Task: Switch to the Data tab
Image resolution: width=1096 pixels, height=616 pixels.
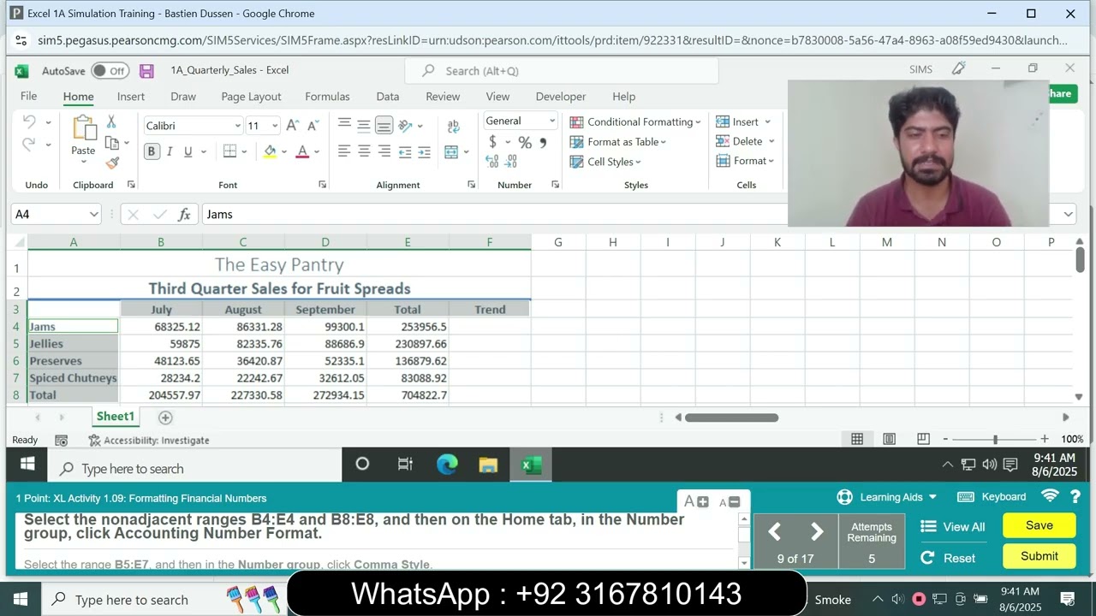Action: 388,97
